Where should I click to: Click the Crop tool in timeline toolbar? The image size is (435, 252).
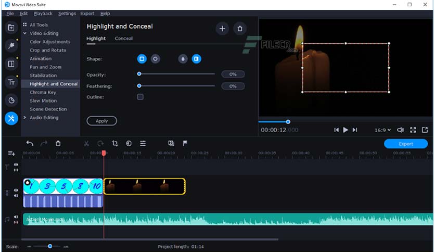tap(114, 144)
